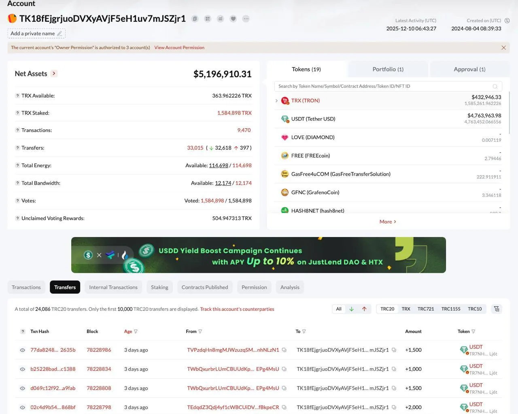Add a private name to this account
The image size is (518, 414).
pos(36,34)
